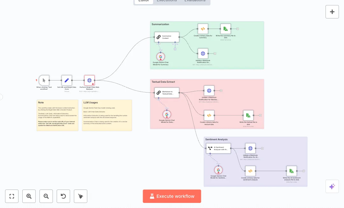The height and width of the screenshot is (208, 344).
Task: Click the add node plus button
Action: (332, 12)
